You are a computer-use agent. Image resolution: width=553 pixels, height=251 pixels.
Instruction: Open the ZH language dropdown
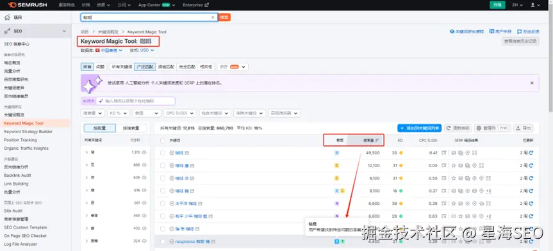click(x=517, y=5)
